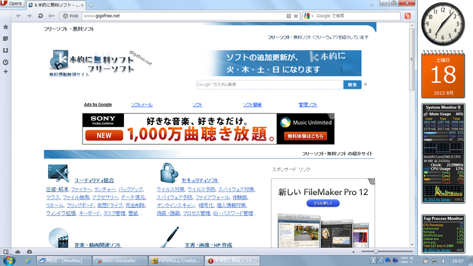Reload the current page
The image size is (473, 266).
coord(40,16)
